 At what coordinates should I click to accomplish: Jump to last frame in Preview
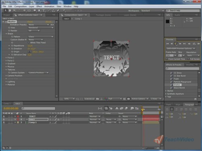click(185, 43)
